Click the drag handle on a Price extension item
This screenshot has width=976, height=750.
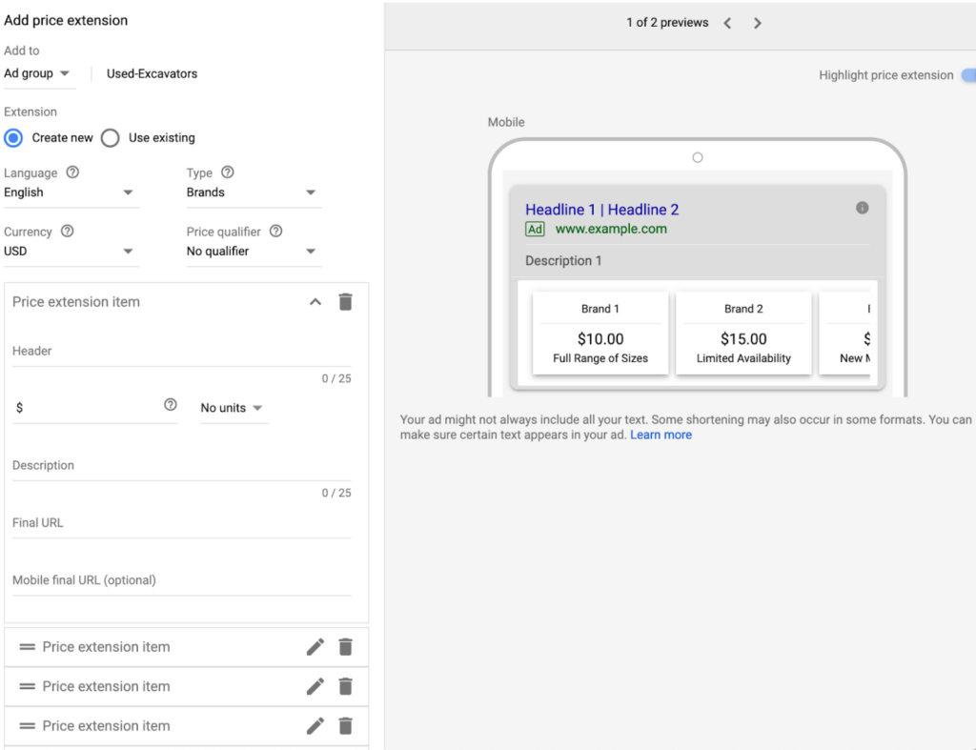27,646
